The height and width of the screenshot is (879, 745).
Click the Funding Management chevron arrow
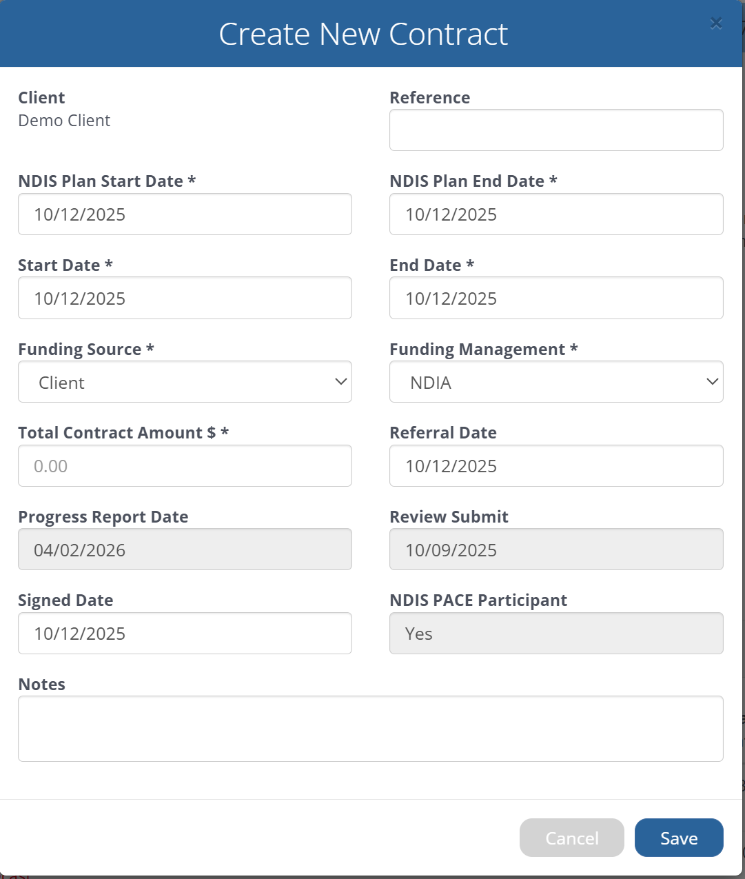click(x=712, y=382)
